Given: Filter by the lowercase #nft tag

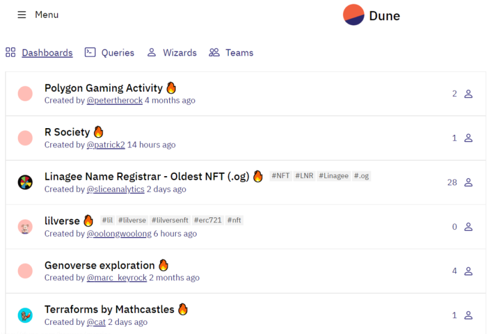Looking at the screenshot, I should 234,220.
